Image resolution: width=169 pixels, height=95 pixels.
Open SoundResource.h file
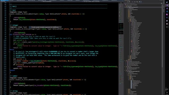[x=135, y=44]
